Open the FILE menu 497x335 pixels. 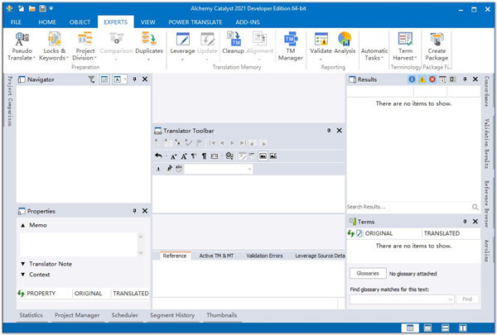click(x=16, y=22)
